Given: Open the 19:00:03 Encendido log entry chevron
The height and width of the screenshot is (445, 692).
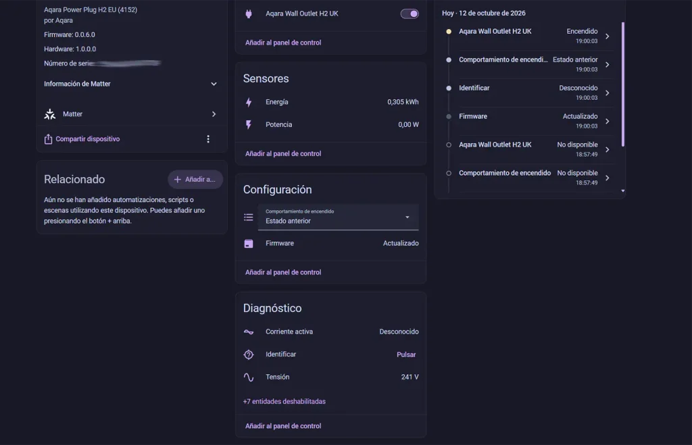Looking at the screenshot, I should [x=608, y=36].
